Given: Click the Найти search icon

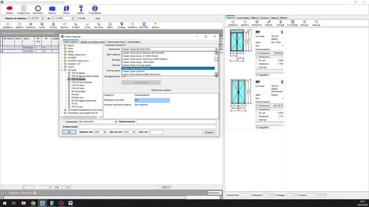Looking at the screenshot, I should tap(110, 25).
